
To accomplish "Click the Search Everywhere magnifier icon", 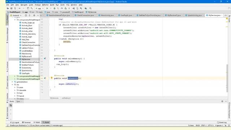I will (x=91, y=8).
